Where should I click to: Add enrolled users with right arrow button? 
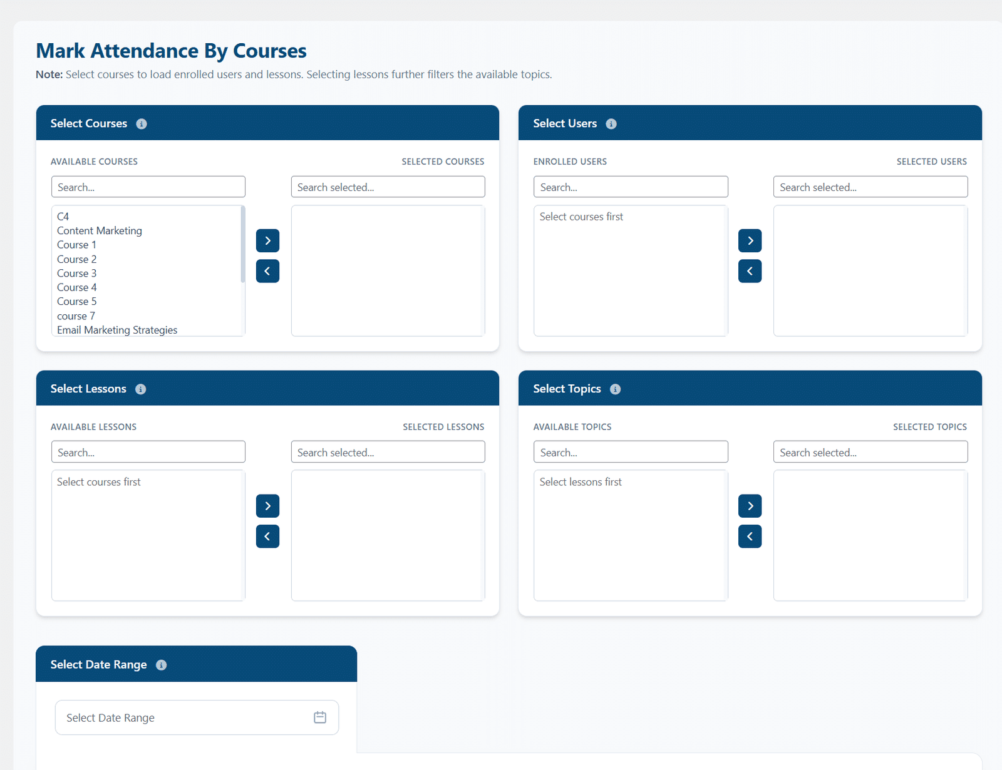pos(750,240)
